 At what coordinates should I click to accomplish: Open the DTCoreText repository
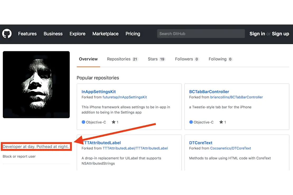coord(201,143)
